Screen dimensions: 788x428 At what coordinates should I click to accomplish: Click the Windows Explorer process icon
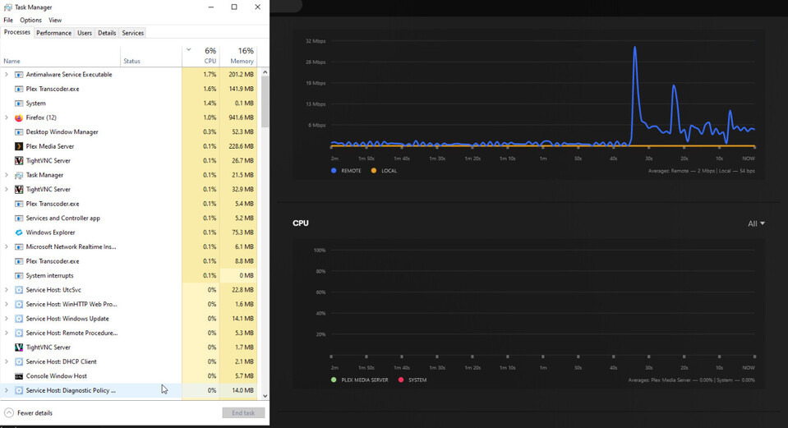[19, 232]
